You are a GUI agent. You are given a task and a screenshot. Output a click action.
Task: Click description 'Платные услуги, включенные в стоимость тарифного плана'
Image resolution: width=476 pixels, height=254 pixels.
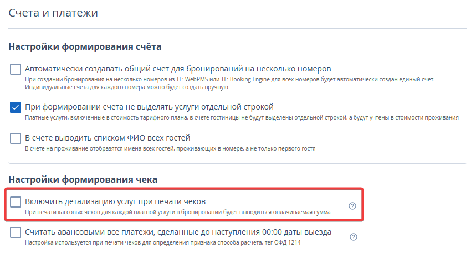[x=242, y=118]
